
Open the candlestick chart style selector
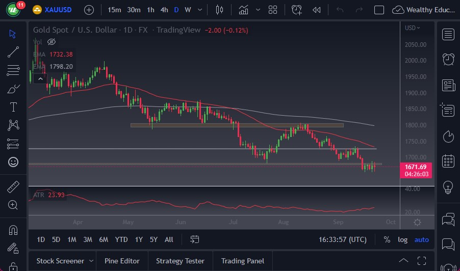pos(220,10)
